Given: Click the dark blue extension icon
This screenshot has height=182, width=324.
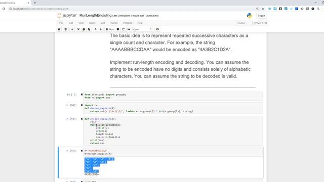Looking at the screenshot, I should (x=297, y=9).
